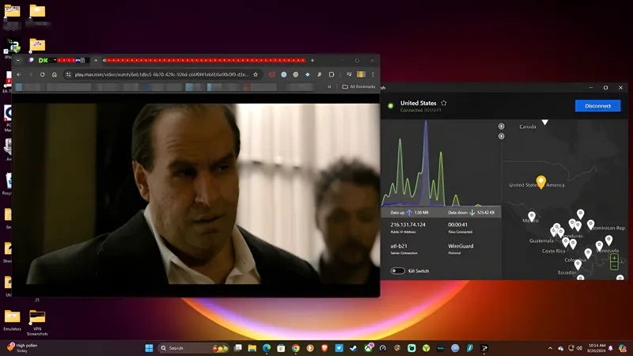633x356 pixels.
Task: Click the play.max.com address bar
Action: 158,74
